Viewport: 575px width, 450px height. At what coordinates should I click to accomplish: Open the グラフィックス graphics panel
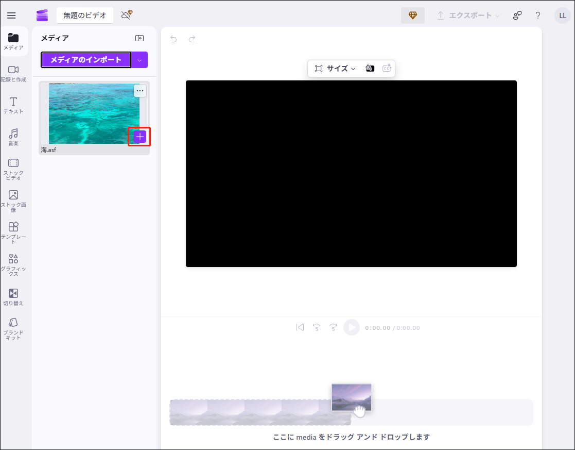[x=14, y=262]
